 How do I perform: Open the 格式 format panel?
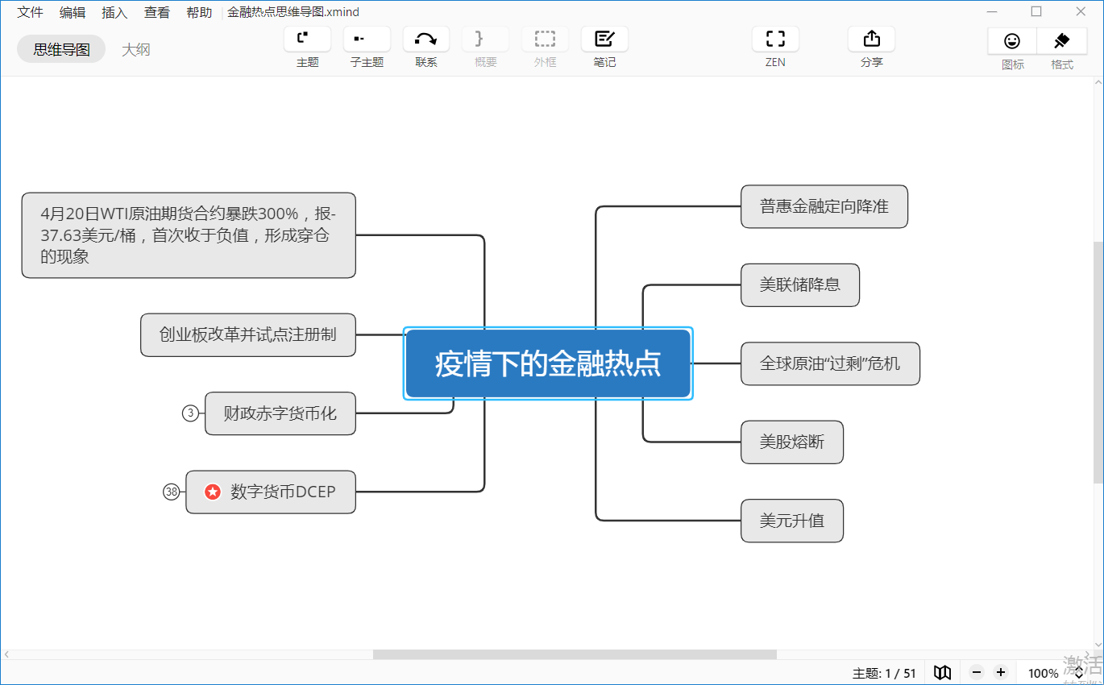[x=1061, y=41]
